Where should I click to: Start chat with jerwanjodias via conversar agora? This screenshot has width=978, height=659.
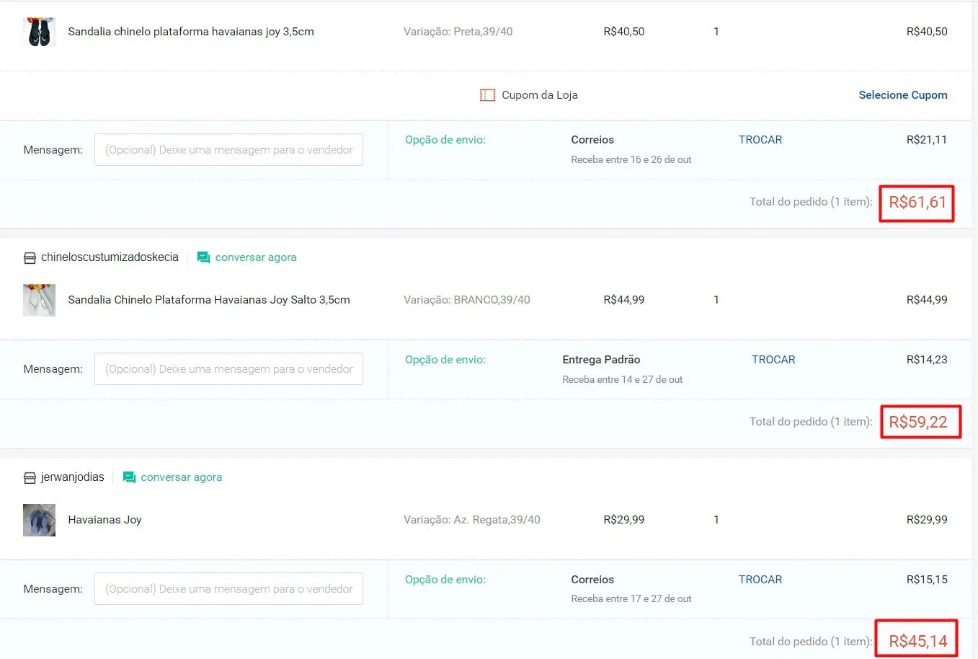[182, 477]
